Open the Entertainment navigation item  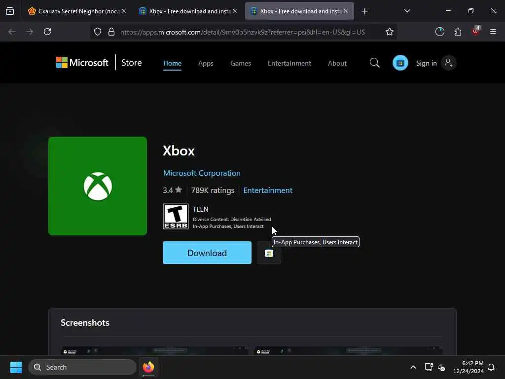289,63
